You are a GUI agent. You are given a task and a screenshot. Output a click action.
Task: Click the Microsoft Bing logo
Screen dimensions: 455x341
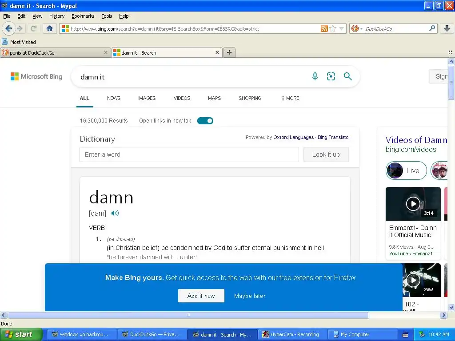click(x=36, y=76)
